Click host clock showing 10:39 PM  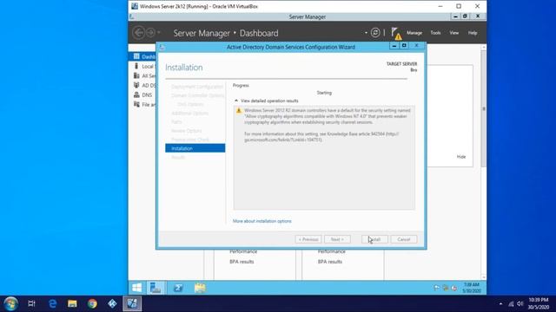[x=539, y=303]
